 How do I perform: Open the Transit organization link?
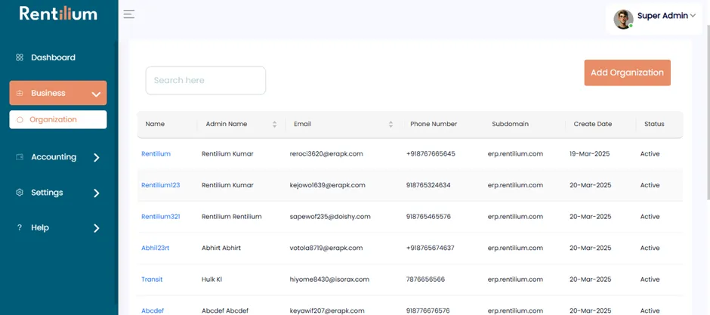(x=152, y=279)
